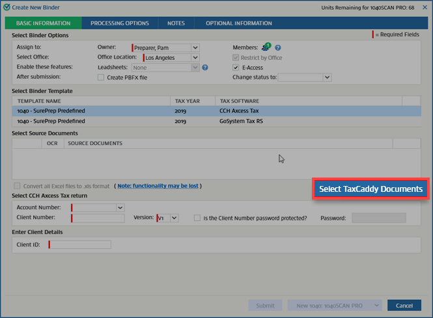The image size is (433, 318).
Task: Expand the Owner dropdown
Action: click(x=195, y=47)
